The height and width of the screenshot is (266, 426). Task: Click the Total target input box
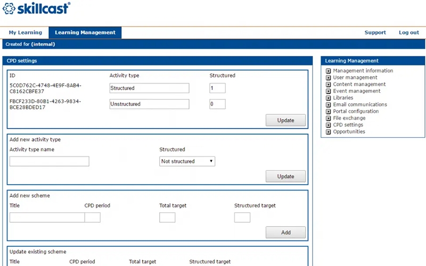167,217
